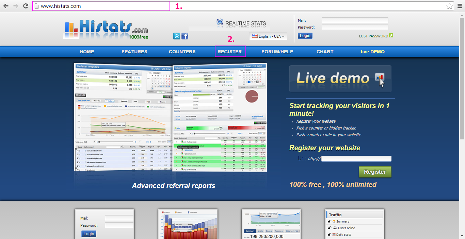Click the website Url input field
The height and width of the screenshot is (239, 465).
click(x=356, y=159)
